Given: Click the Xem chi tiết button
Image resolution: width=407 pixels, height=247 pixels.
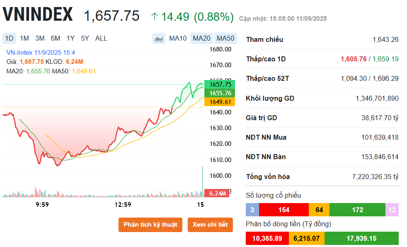Looking at the screenshot, I should (x=210, y=225).
